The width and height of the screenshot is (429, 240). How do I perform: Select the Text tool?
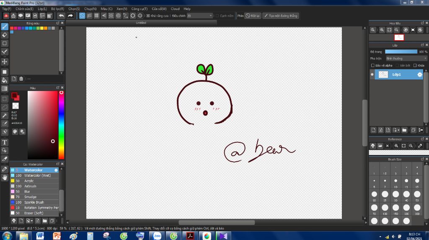(5, 142)
